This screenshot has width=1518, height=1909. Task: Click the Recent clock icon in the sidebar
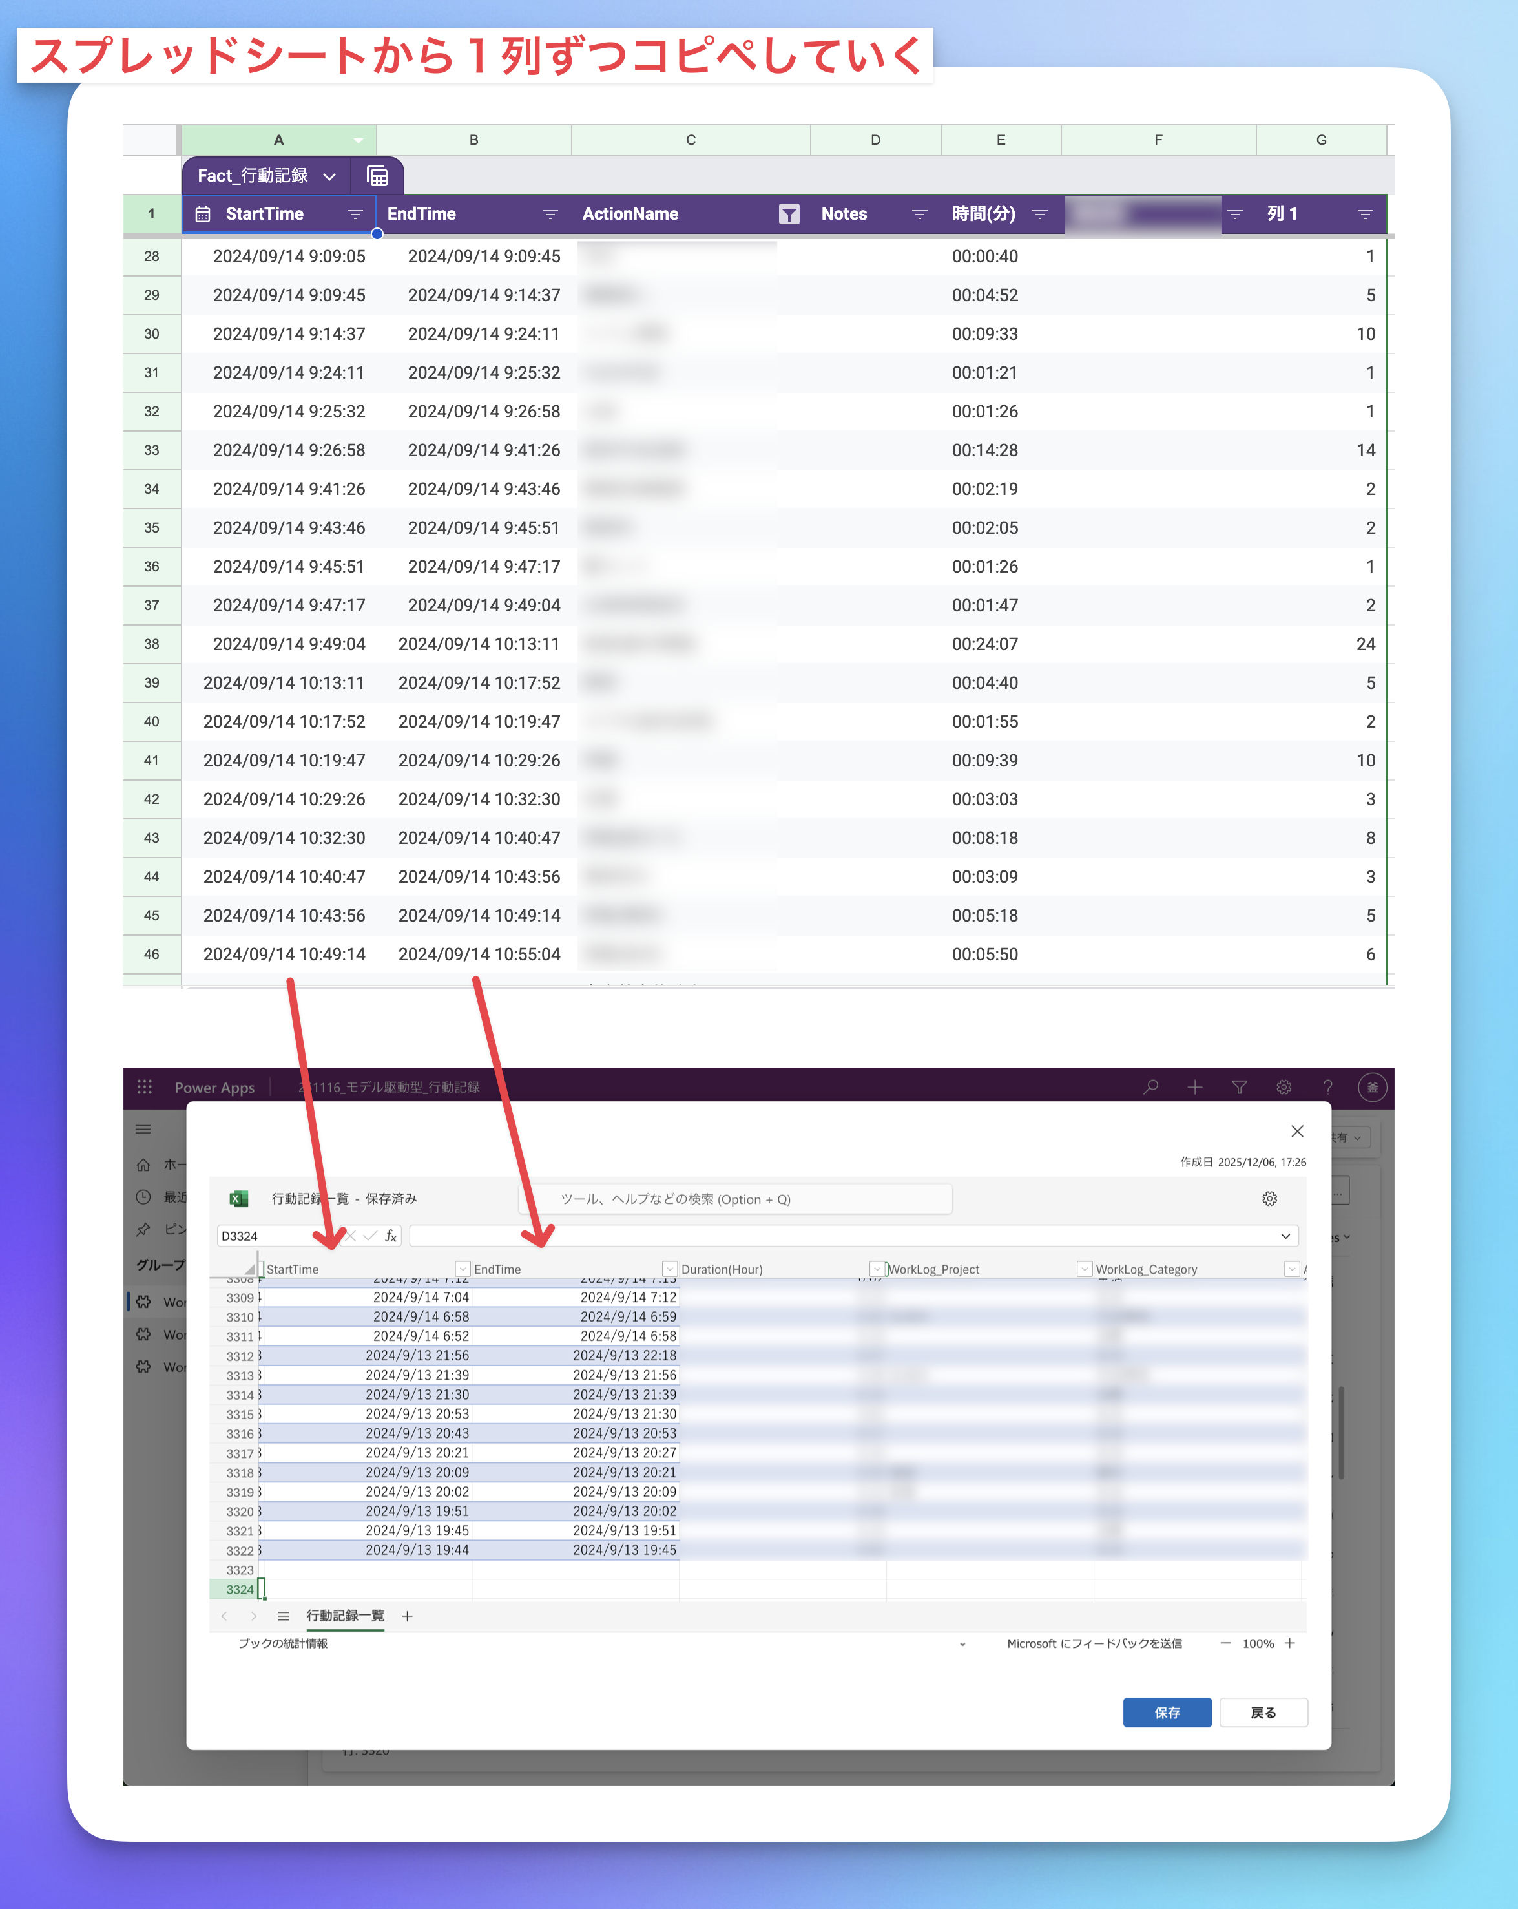click(x=143, y=1197)
